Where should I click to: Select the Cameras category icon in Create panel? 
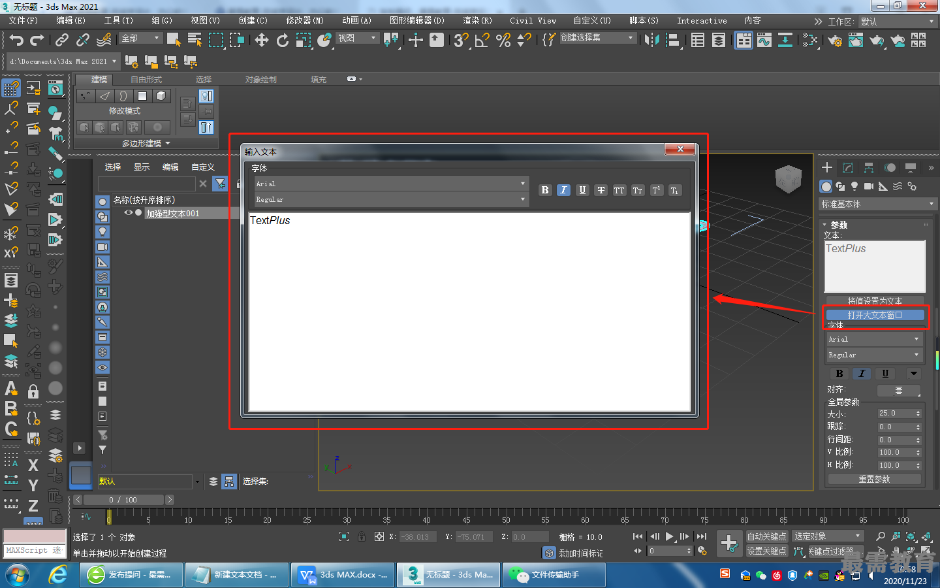pyautogui.click(x=869, y=187)
